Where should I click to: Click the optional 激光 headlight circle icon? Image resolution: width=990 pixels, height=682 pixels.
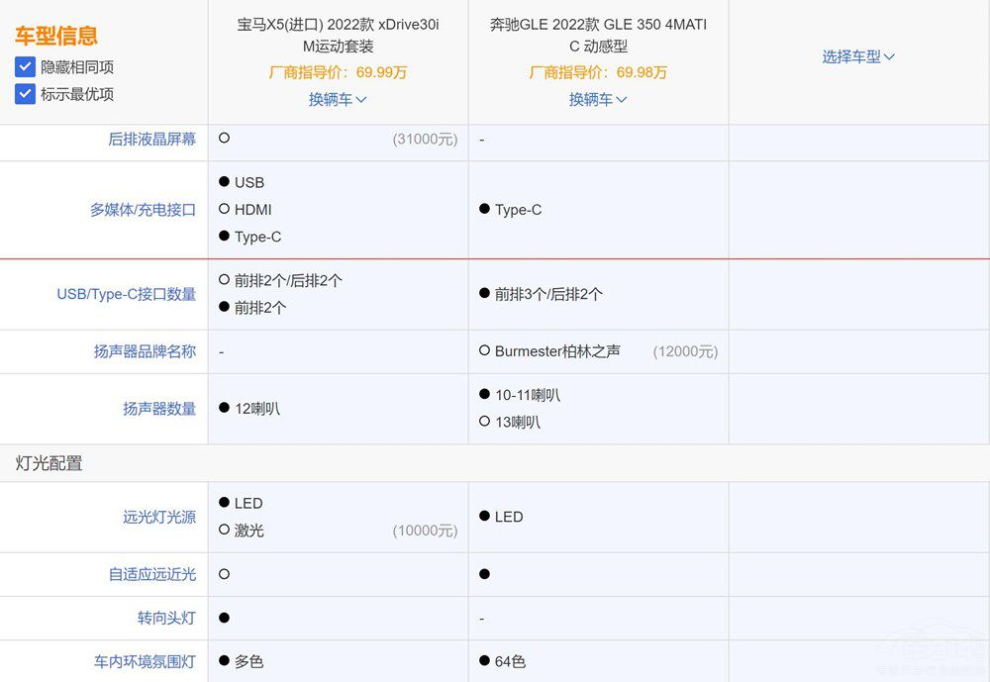point(224,531)
